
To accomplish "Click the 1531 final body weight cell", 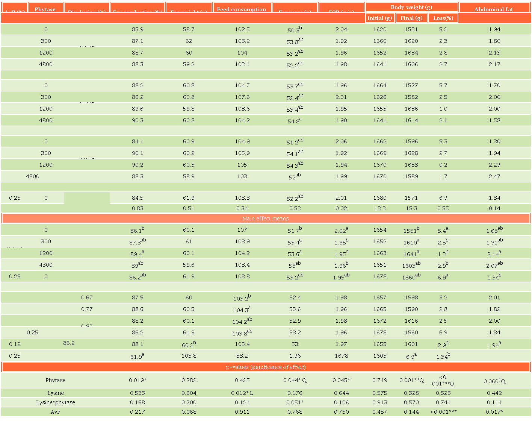I will click(x=411, y=29).
